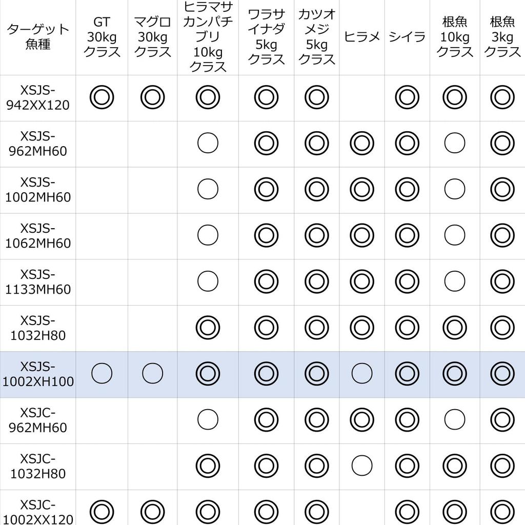525x525 pixels.
Task: Click the 根魚 10kg circle in the XSJS-1062MH60 row
Action: click(x=455, y=235)
